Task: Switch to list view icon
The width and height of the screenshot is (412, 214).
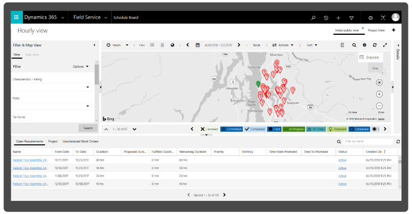Action: (152, 45)
